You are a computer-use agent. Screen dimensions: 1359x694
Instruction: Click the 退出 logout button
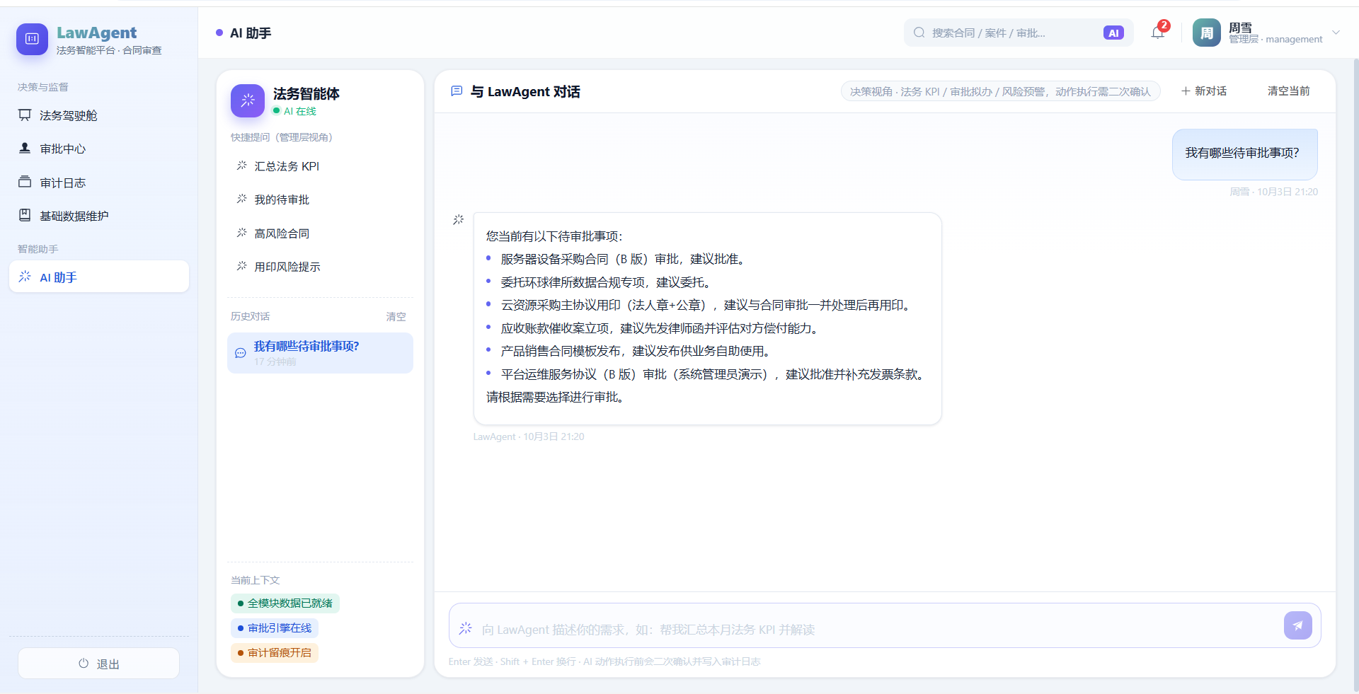pos(98,664)
